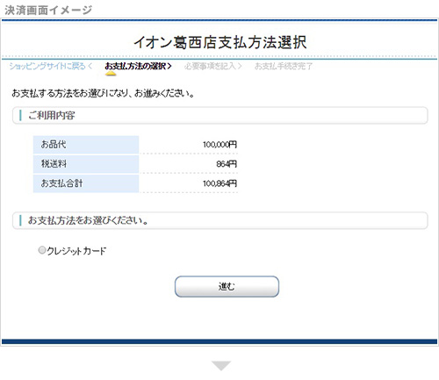
Task: Click the 決済画面イメージ caption
Action: (48, 11)
